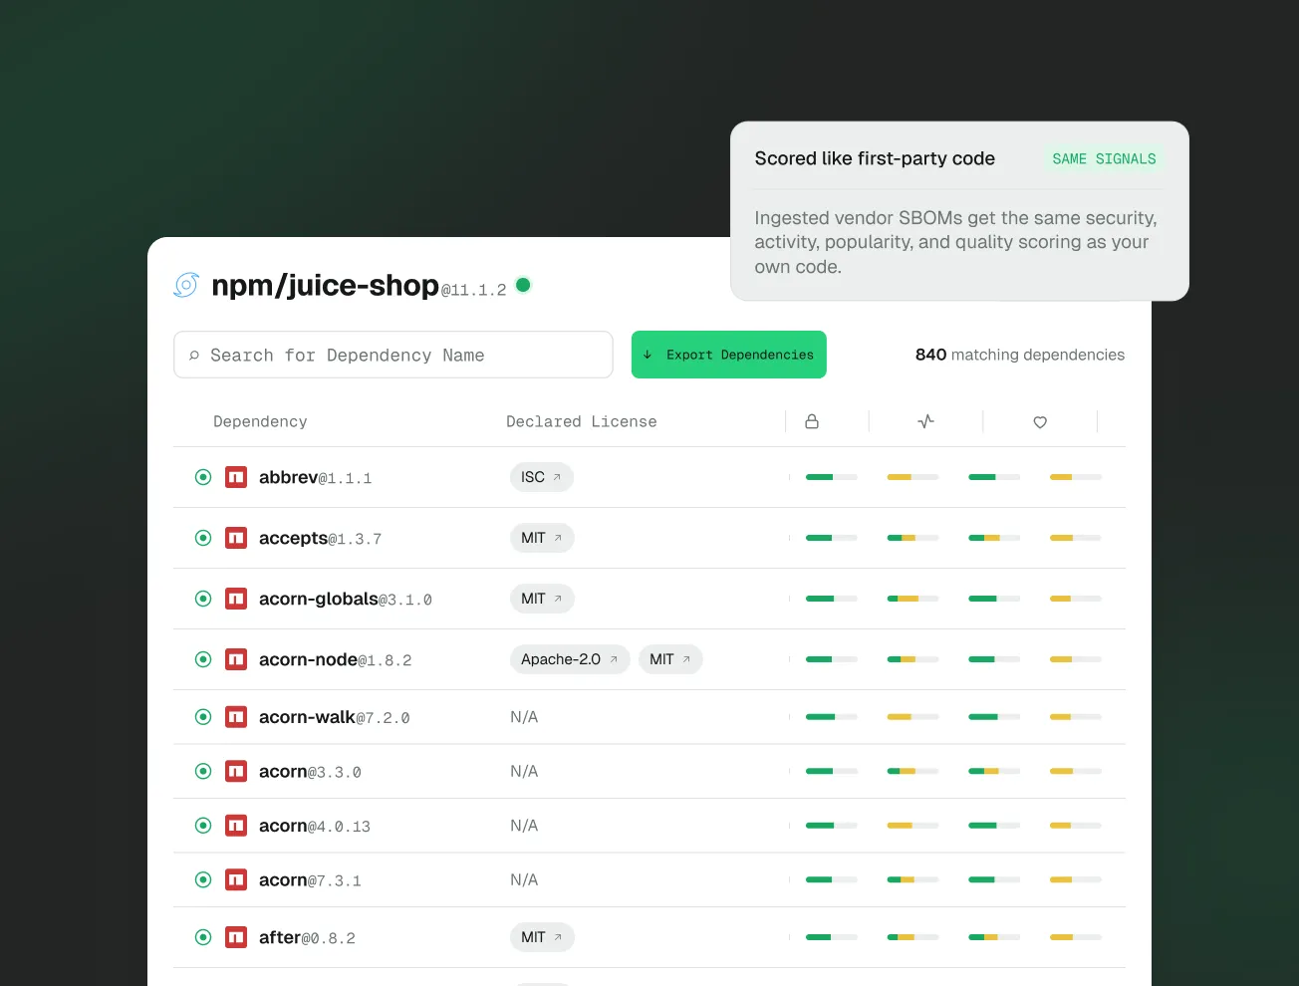Image resolution: width=1299 pixels, height=986 pixels.
Task: Select the acorn-node@1.8.2 dependency name
Action: click(x=336, y=660)
